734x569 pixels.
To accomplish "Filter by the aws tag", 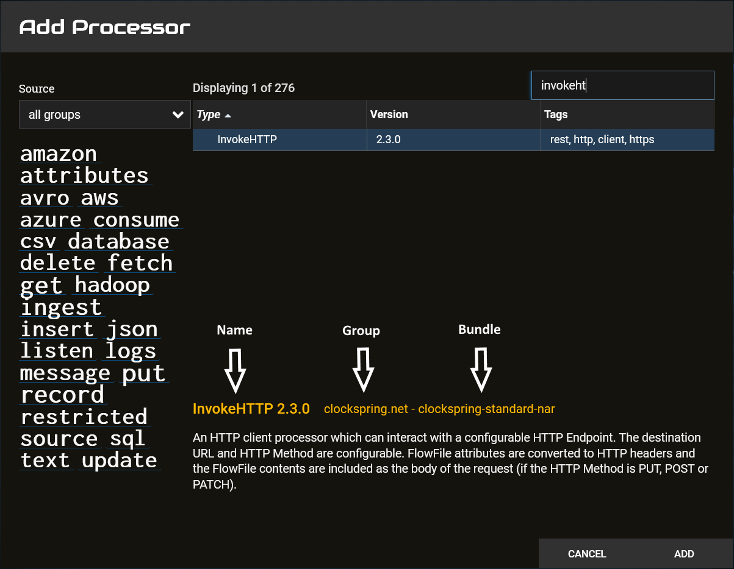I will (99, 197).
